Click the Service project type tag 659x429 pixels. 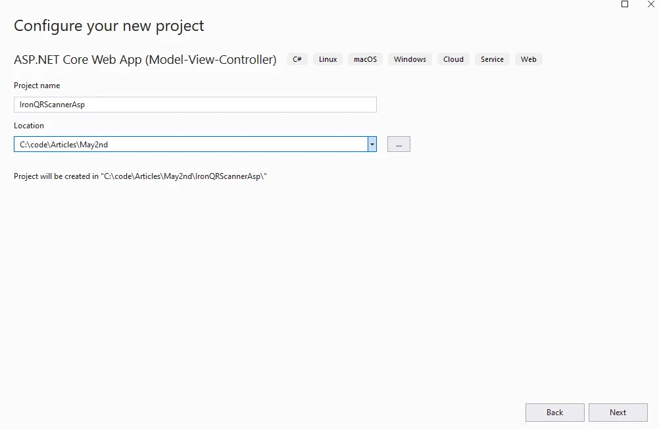492,59
